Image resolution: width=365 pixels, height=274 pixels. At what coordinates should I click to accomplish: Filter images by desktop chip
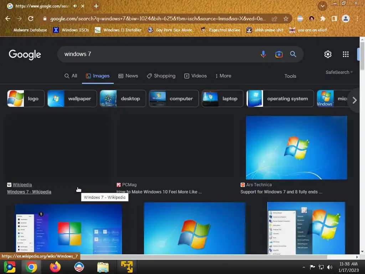tap(123, 98)
